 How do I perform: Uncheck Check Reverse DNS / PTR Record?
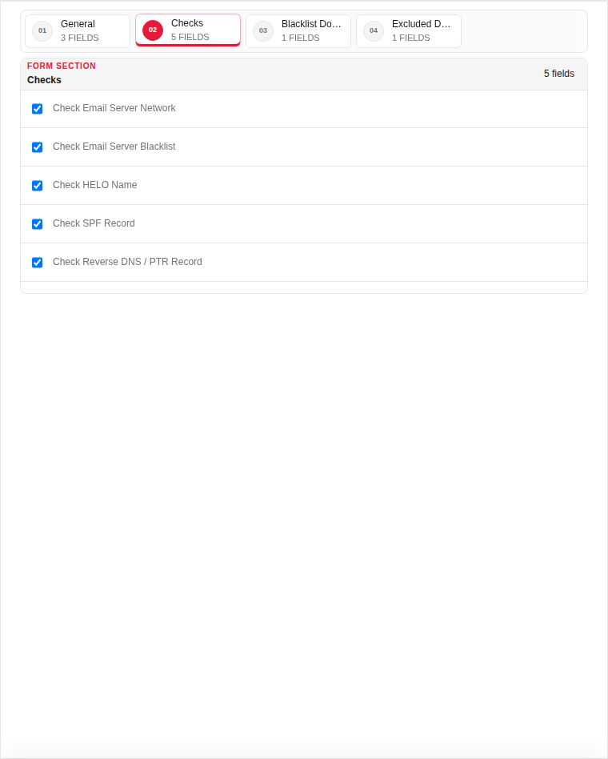click(x=38, y=263)
